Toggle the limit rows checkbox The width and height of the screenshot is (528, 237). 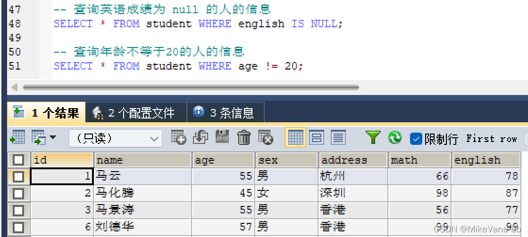416,138
